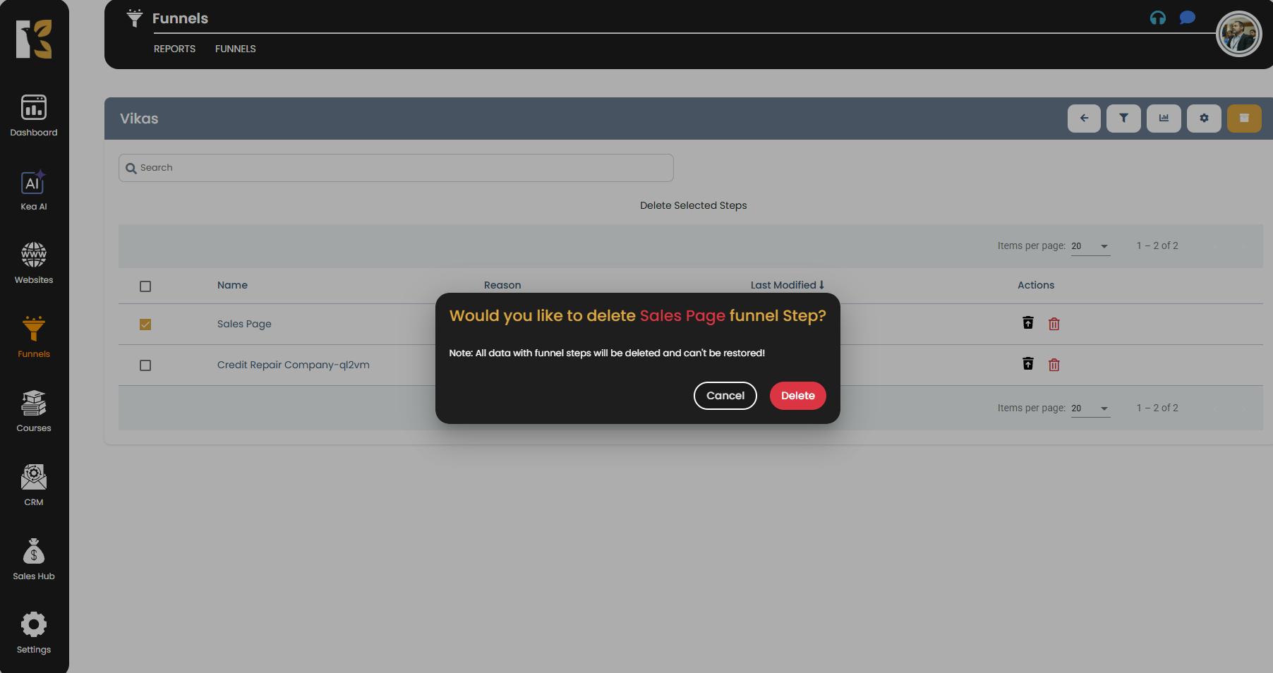Click the Search input field
The image size is (1273, 673).
pos(396,168)
